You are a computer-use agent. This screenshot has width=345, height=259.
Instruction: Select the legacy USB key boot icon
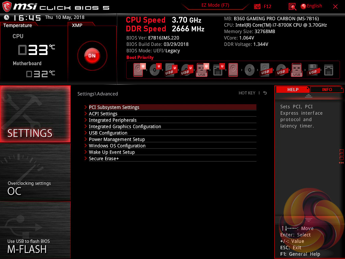[x=297, y=70]
